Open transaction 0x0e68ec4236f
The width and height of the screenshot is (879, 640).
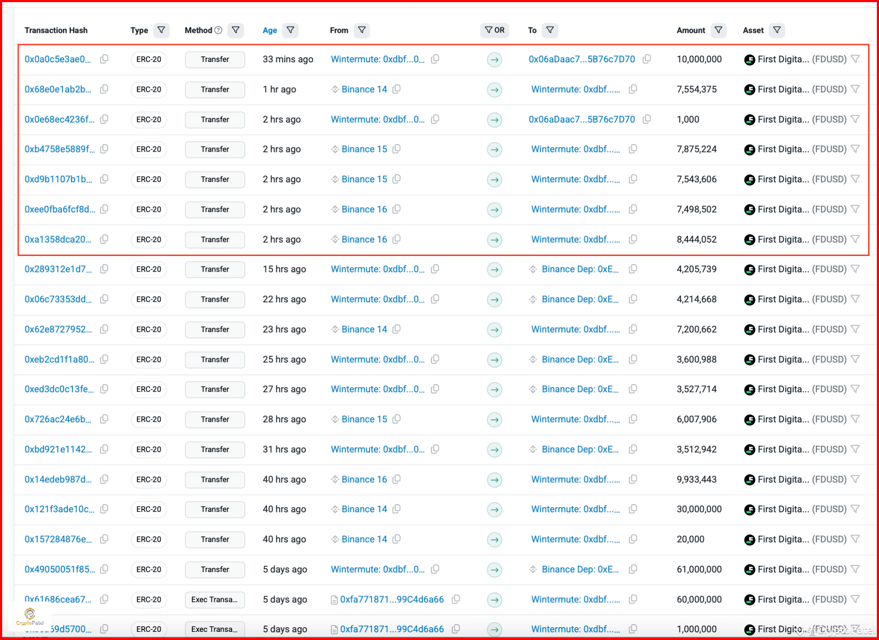pyautogui.click(x=59, y=120)
